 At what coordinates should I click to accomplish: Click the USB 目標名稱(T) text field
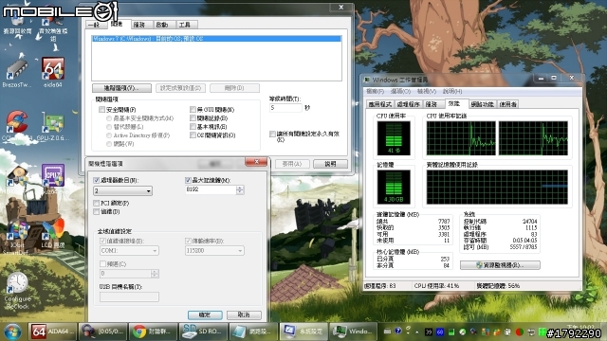[129, 296]
